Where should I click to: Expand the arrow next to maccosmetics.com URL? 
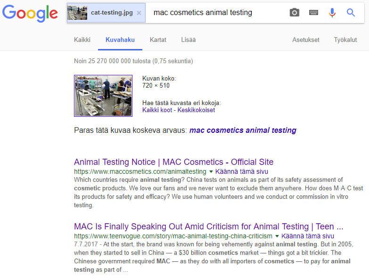(211, 171)
